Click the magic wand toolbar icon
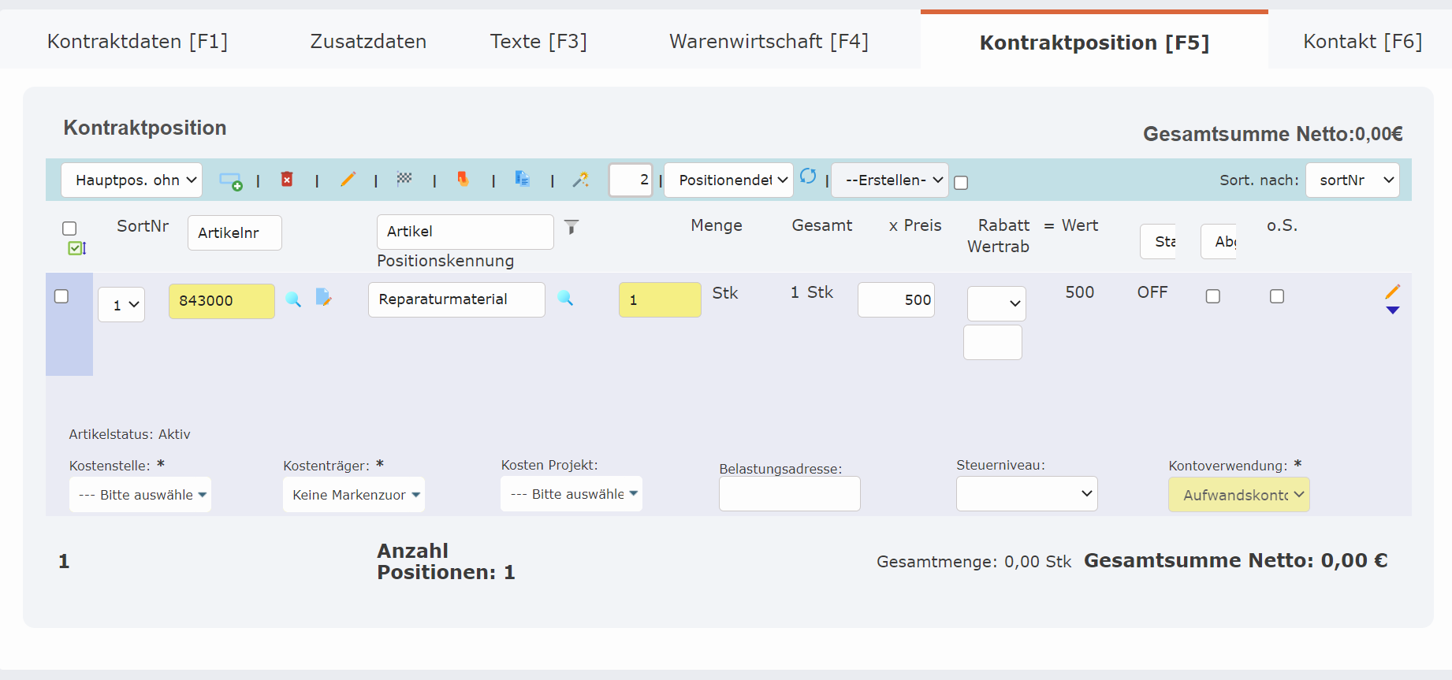The width and height of the screenshot is (1452, 680). 581,180
